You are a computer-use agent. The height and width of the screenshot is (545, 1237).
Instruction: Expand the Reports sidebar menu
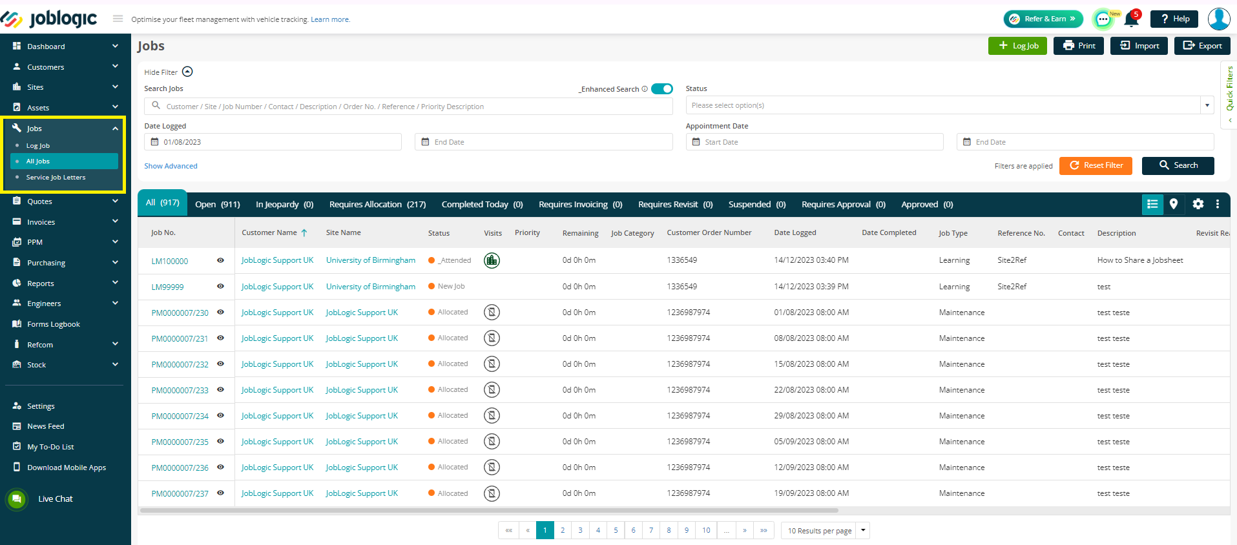(115, 283)
